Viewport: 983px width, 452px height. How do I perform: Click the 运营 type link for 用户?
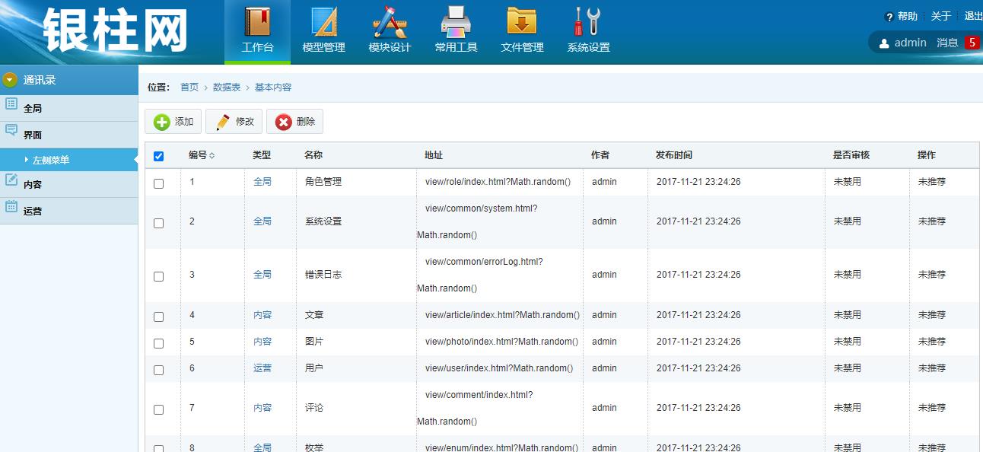tap(262, 368)
